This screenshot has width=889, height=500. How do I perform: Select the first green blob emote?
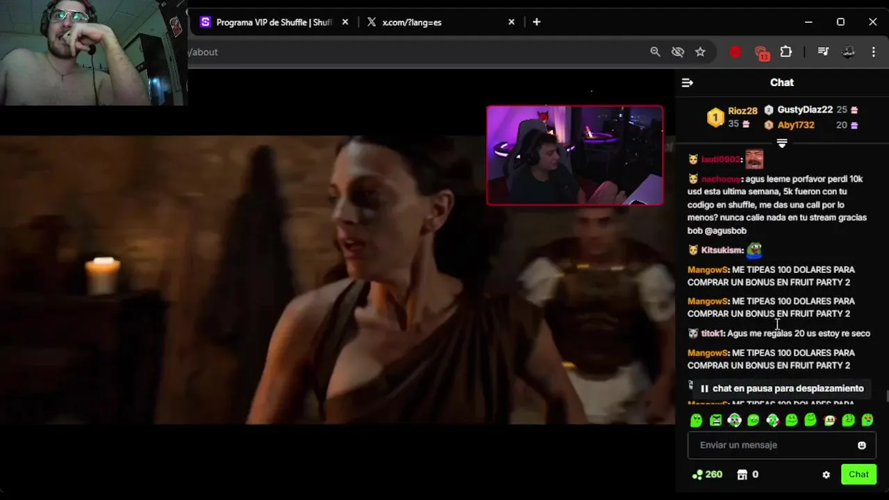697,420
